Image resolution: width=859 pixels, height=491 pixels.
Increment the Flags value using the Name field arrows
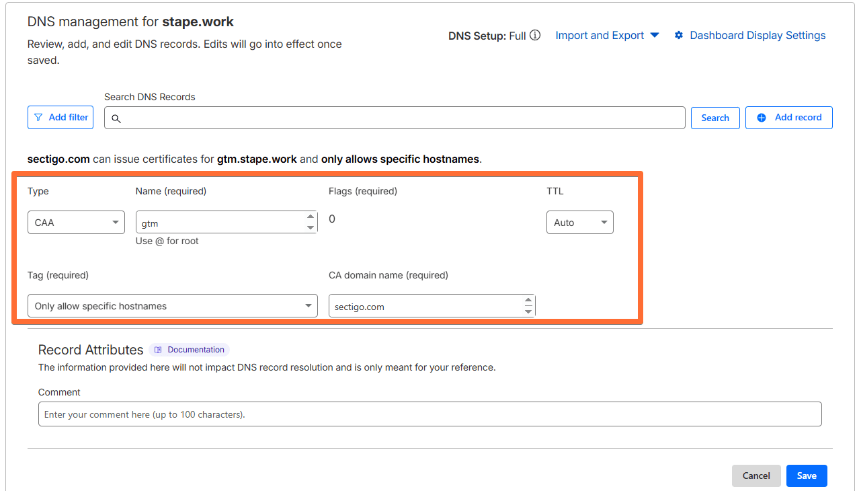coord(311,217)
